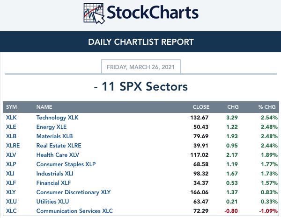This screenshot has height=218, width=281.
Task: Select the XLV ticker symbol
Action: click(x=11, y=155)
